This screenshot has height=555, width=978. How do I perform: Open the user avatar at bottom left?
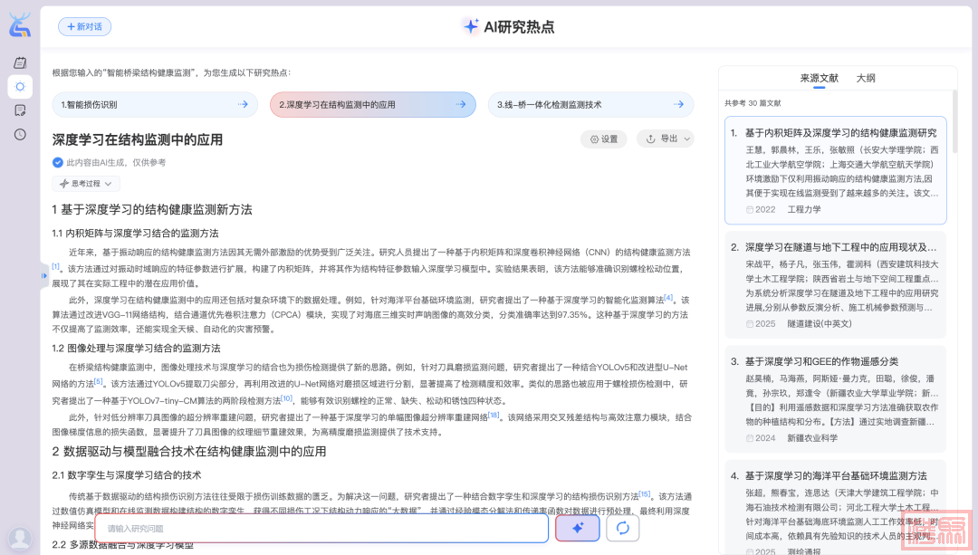(20, 539)
